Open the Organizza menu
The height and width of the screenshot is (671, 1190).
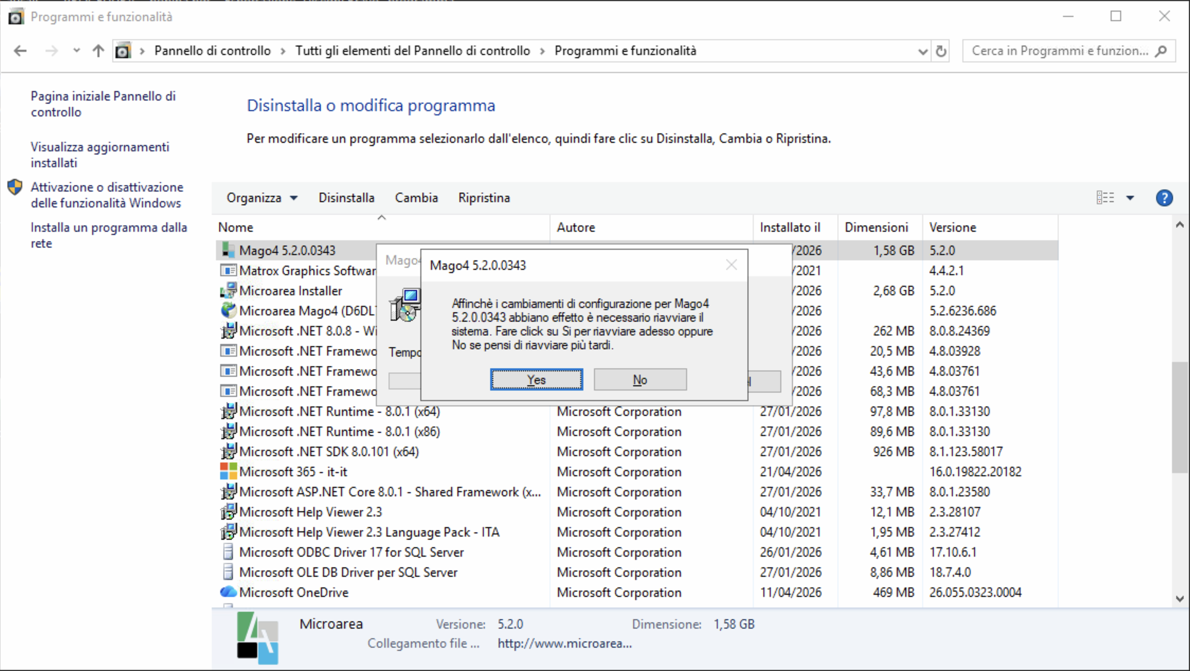(x=262, y=198)
